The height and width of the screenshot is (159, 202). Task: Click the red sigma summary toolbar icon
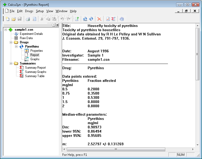114,19
